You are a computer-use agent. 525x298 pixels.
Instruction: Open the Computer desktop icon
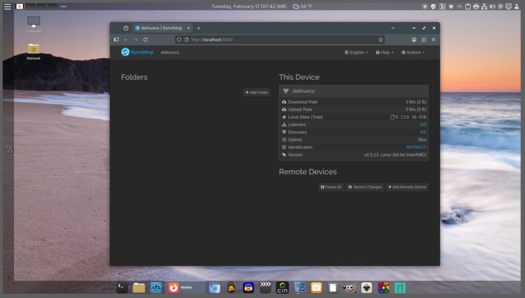tap(34, 24)
